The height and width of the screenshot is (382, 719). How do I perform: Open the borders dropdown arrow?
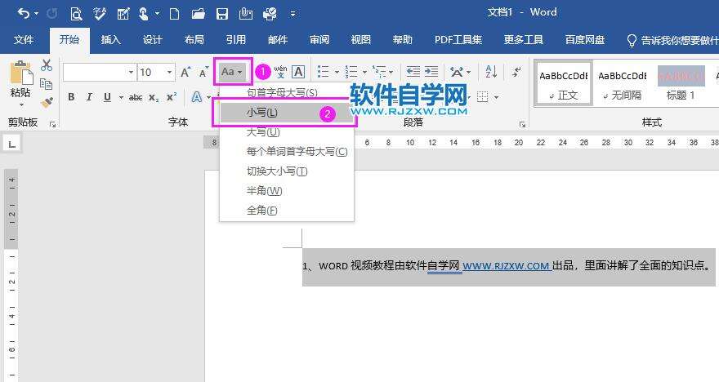(x=496, y=97)
